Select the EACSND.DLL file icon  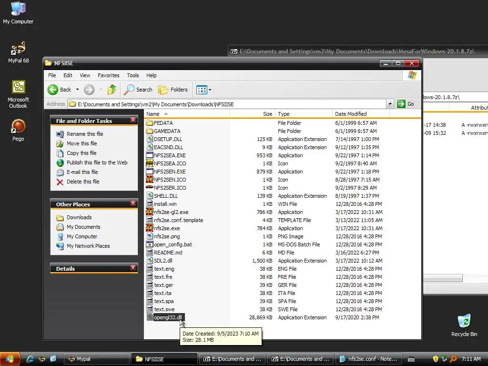[150, 147]
